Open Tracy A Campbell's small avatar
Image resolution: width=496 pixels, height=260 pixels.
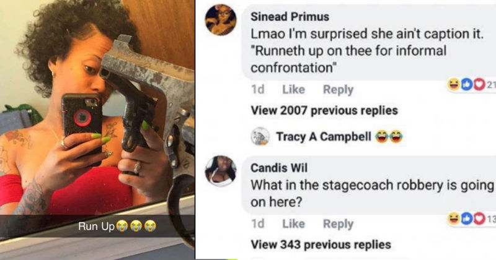pos(260,136)
